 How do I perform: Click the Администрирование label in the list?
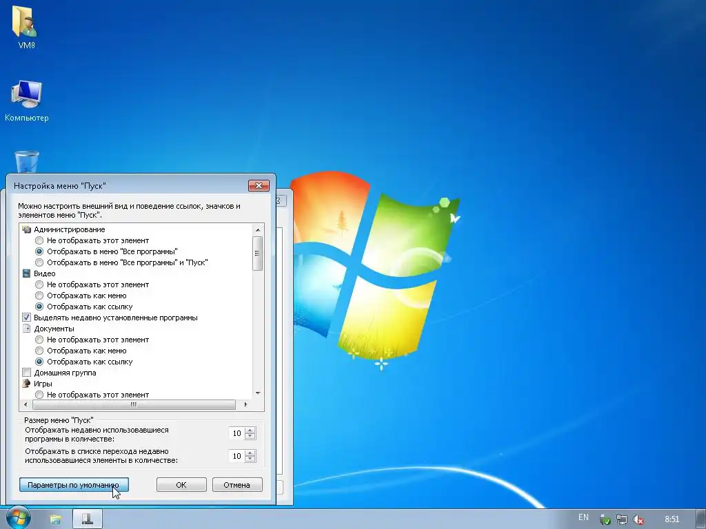(x=70, y=229)
